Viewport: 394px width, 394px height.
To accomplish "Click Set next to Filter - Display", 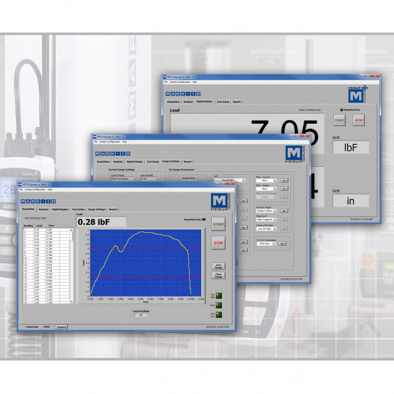I will point(284,189).
